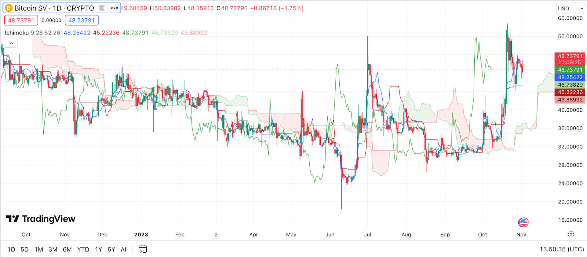The height and width of the screenshot is (257, 587).
Task: Select the 5D time range
Action: [x=25, y=249]
